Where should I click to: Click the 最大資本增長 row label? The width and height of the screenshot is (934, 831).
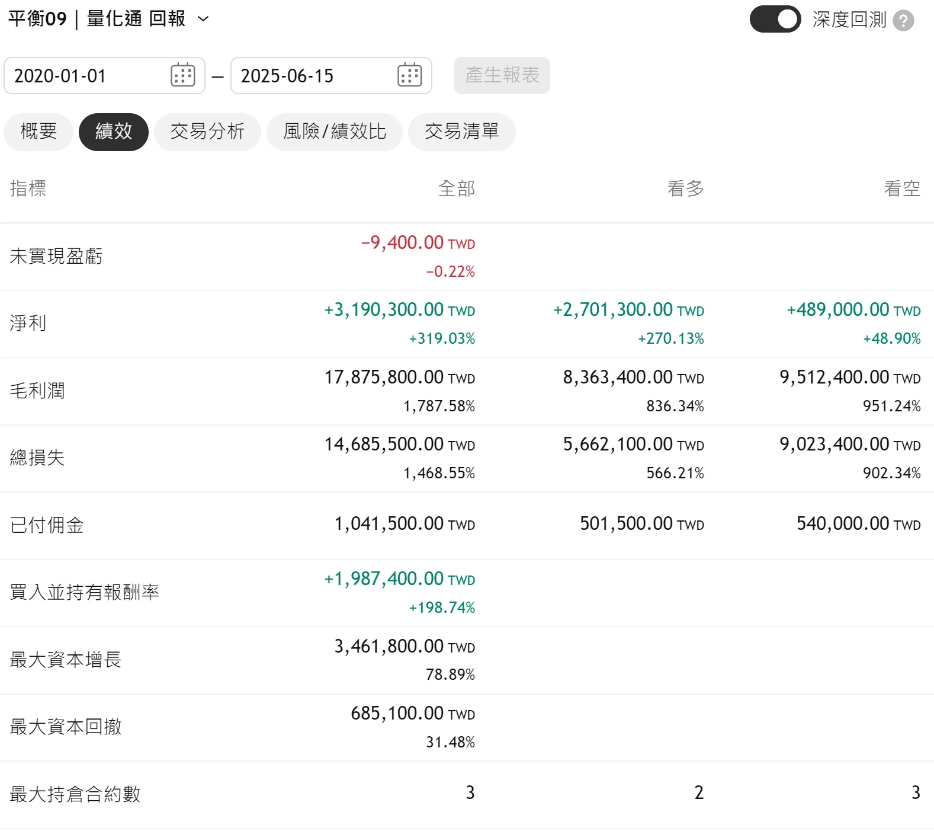[x=66, y=660]
